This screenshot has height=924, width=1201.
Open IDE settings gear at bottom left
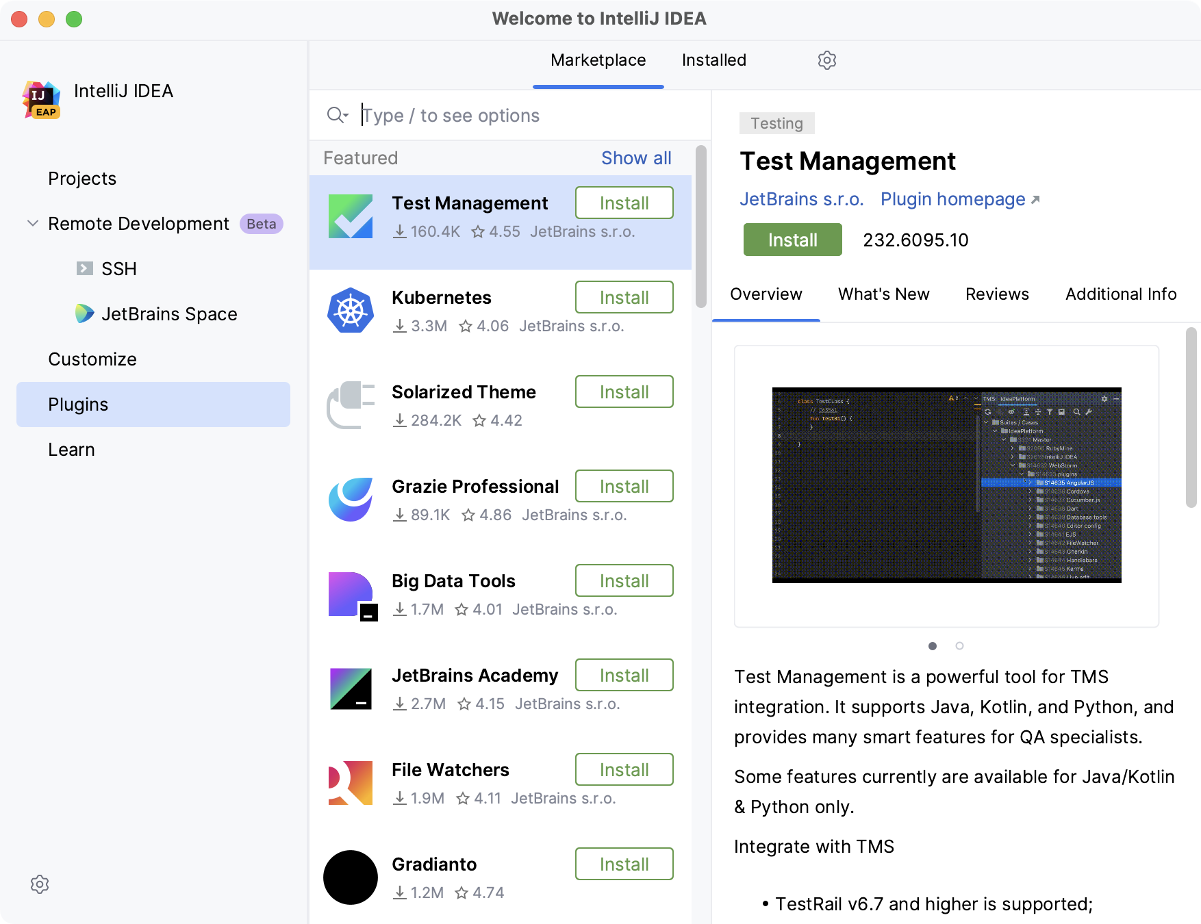pyautogui.click(x=40, y=884)
